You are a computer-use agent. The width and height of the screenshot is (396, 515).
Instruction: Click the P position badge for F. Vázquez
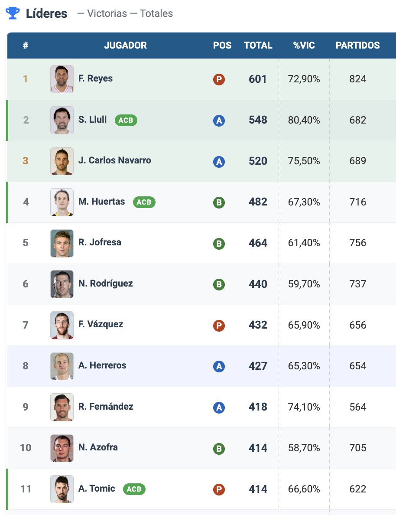coord(219,326)
